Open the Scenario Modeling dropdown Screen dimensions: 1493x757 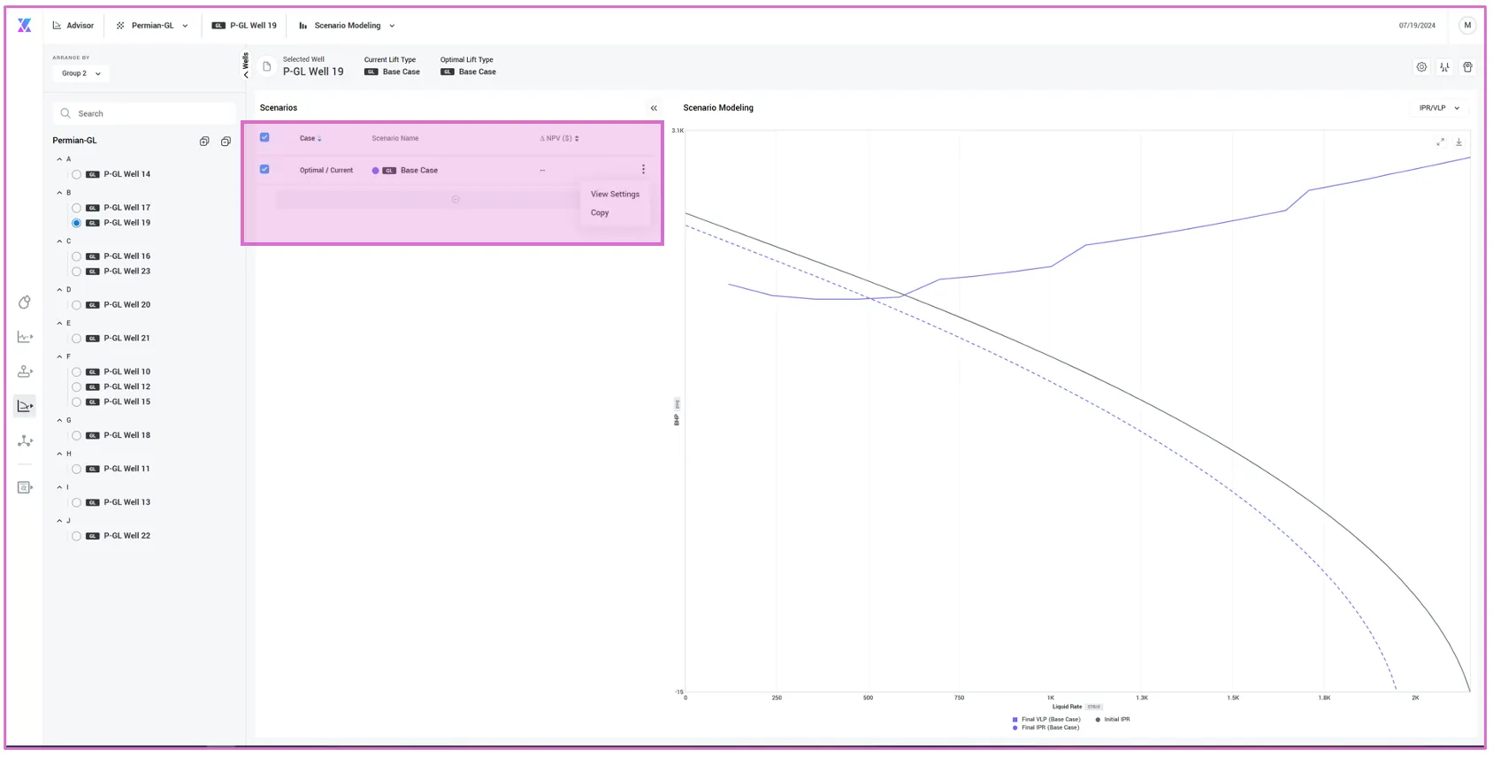pos(347,26)
